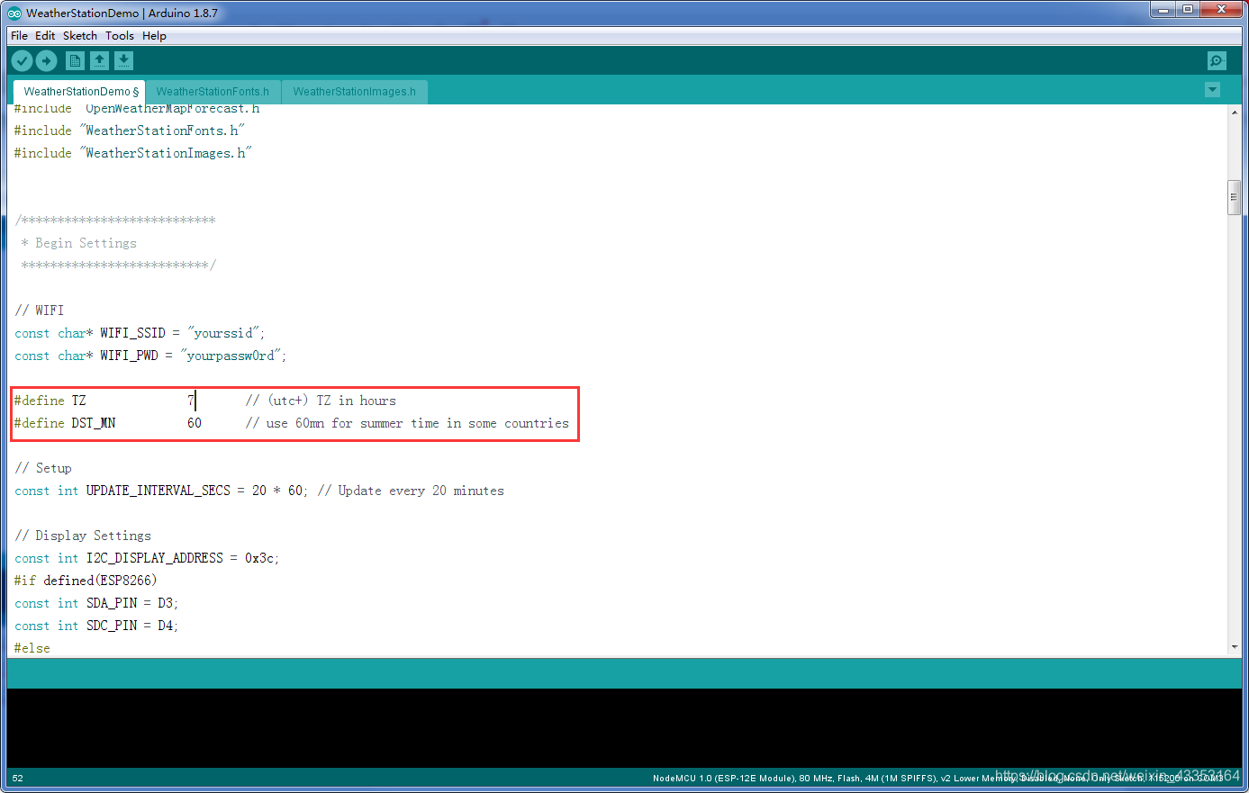
Task: Click the NodeMCU board info in status bar
Action: tap(937, 779)
